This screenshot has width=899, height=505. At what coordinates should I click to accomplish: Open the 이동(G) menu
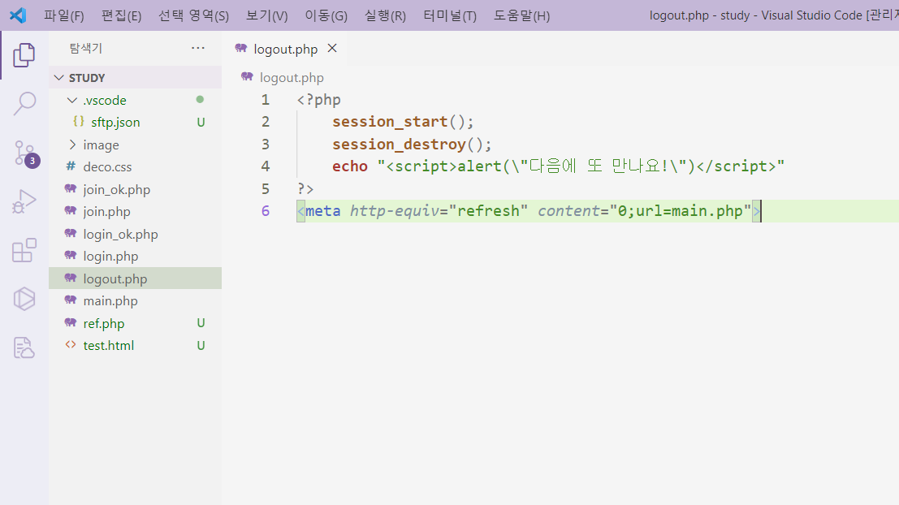[x=326, y=15]
